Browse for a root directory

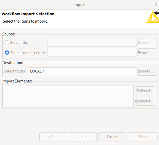point(147,53)
